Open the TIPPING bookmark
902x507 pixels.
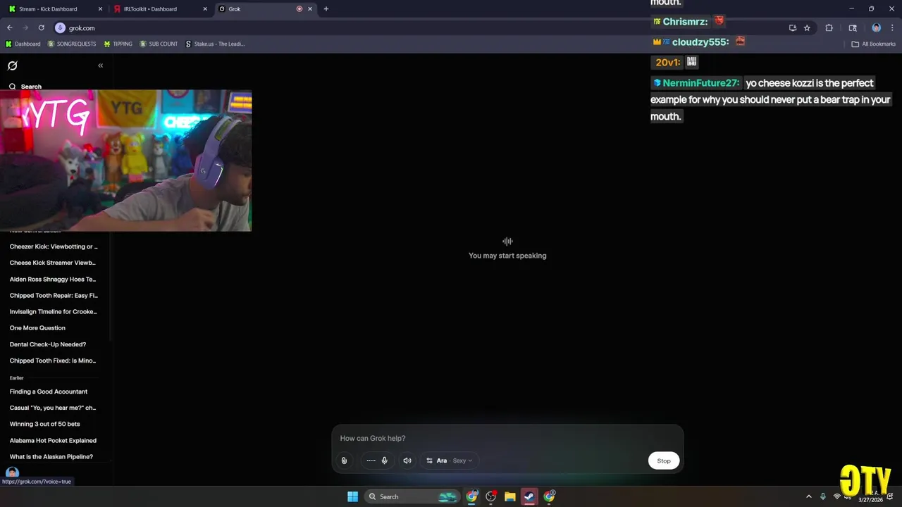coord(118,44)
